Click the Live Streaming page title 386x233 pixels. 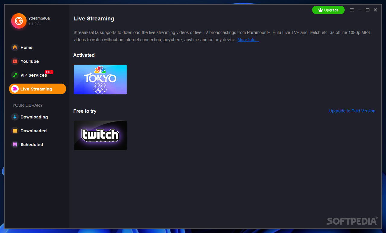click(94, 19)
